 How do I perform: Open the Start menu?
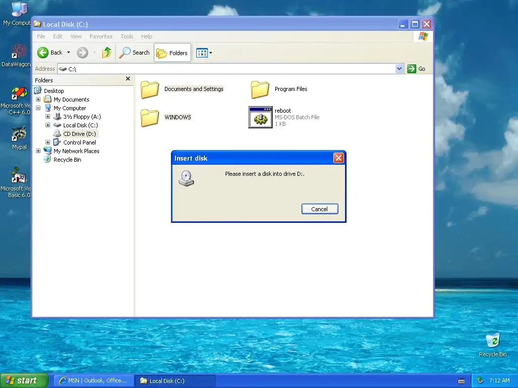tap(24, 380)
